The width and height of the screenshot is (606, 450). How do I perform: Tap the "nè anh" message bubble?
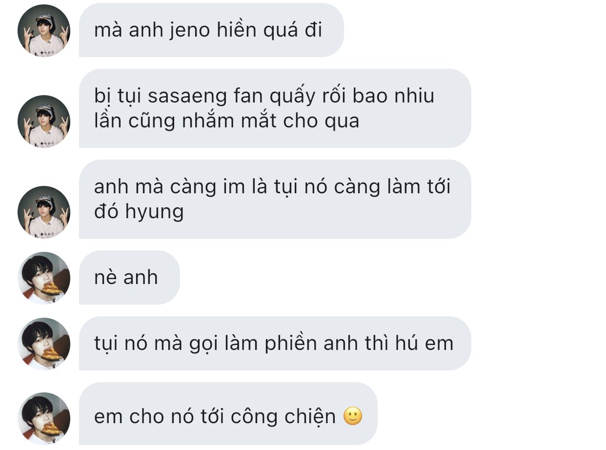[129, 278]
